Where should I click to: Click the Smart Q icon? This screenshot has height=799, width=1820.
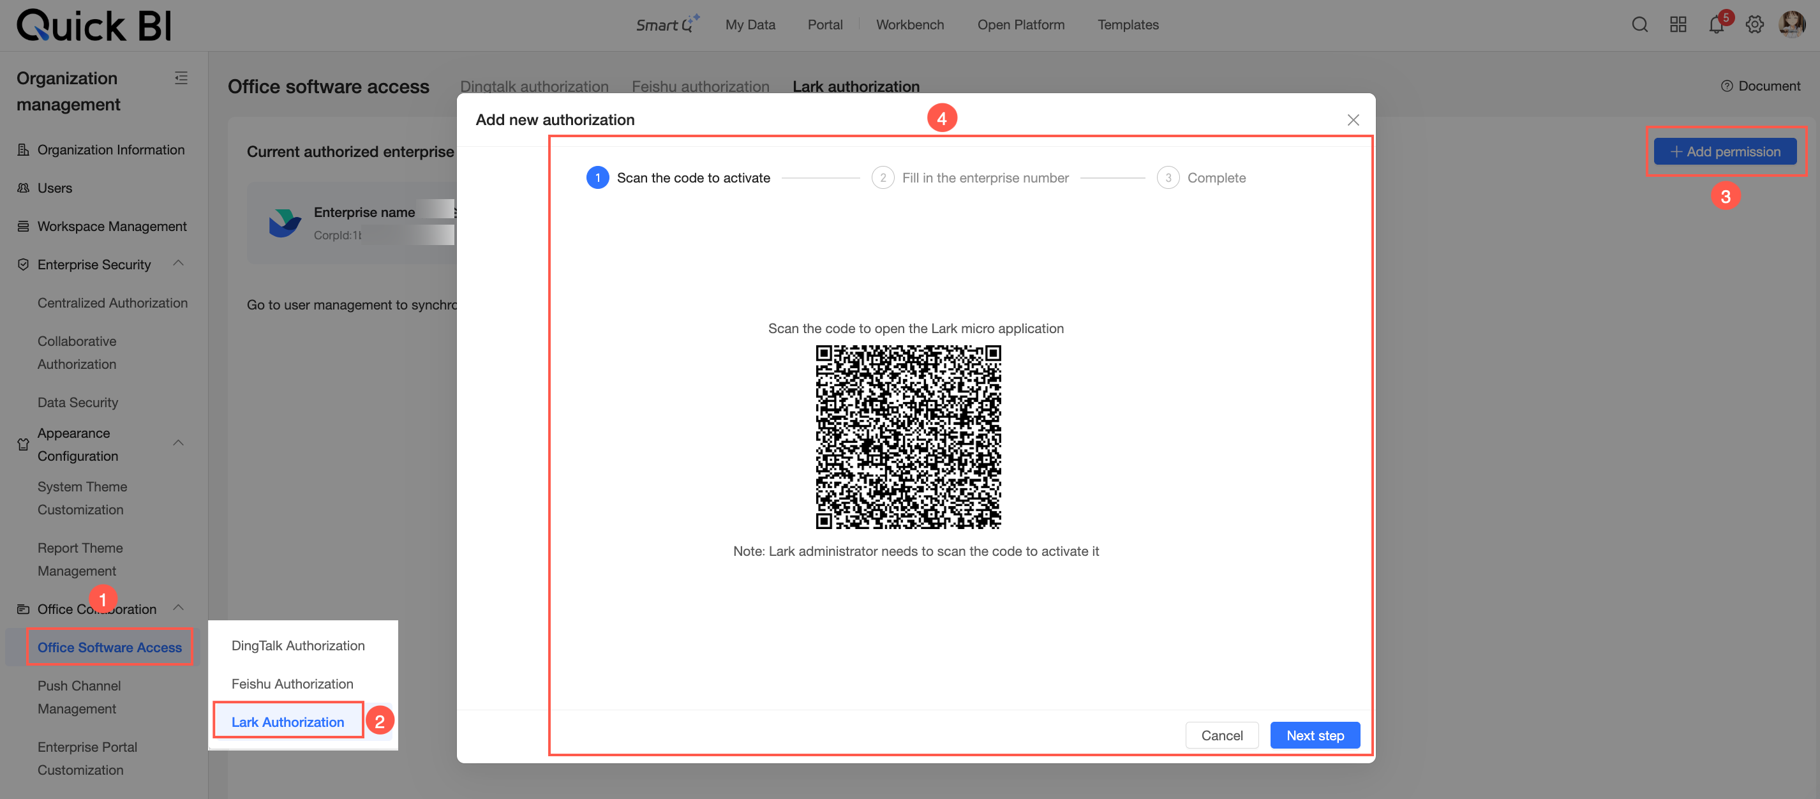pyautogui.click(x=667, y=25)
